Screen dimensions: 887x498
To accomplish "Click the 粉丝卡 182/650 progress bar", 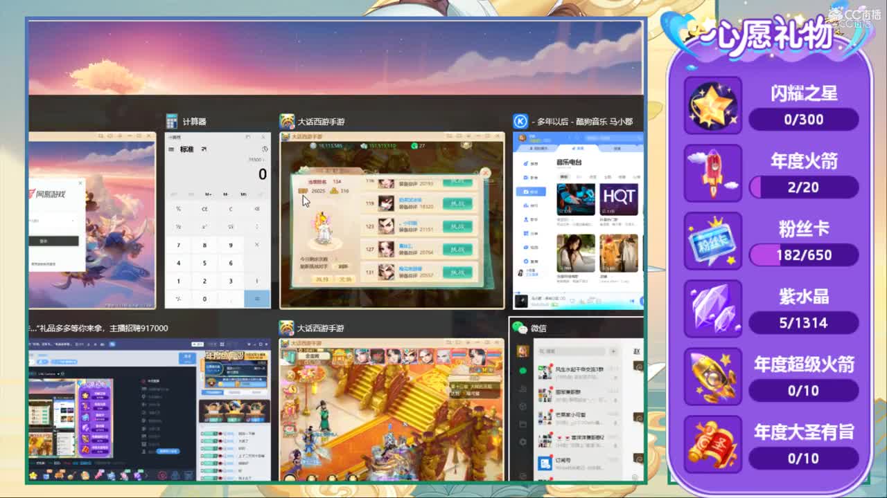I will pyautogui.click(x=804, y=255).
